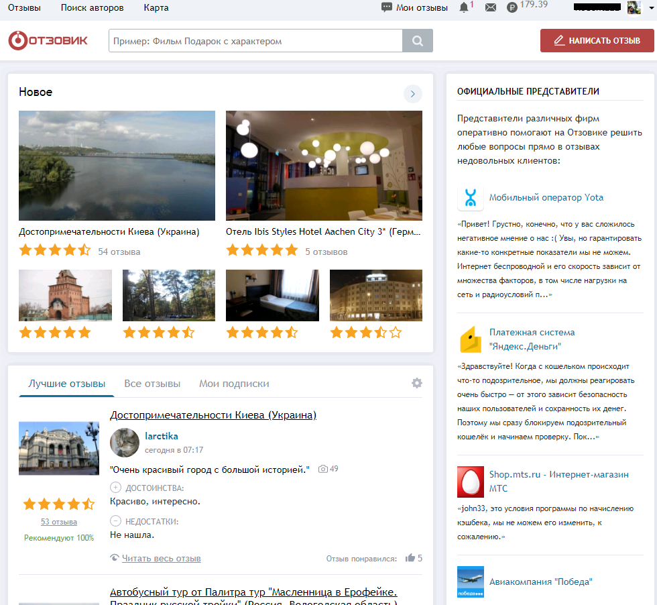The image size is (657, 605).
Task: Click the speech bubble icon near Мои отзывы
Action: pyautogui.click(x=387, y=7)
